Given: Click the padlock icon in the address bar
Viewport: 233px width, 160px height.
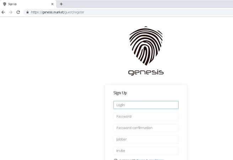Looking at the screenshot, I should 27,12.
